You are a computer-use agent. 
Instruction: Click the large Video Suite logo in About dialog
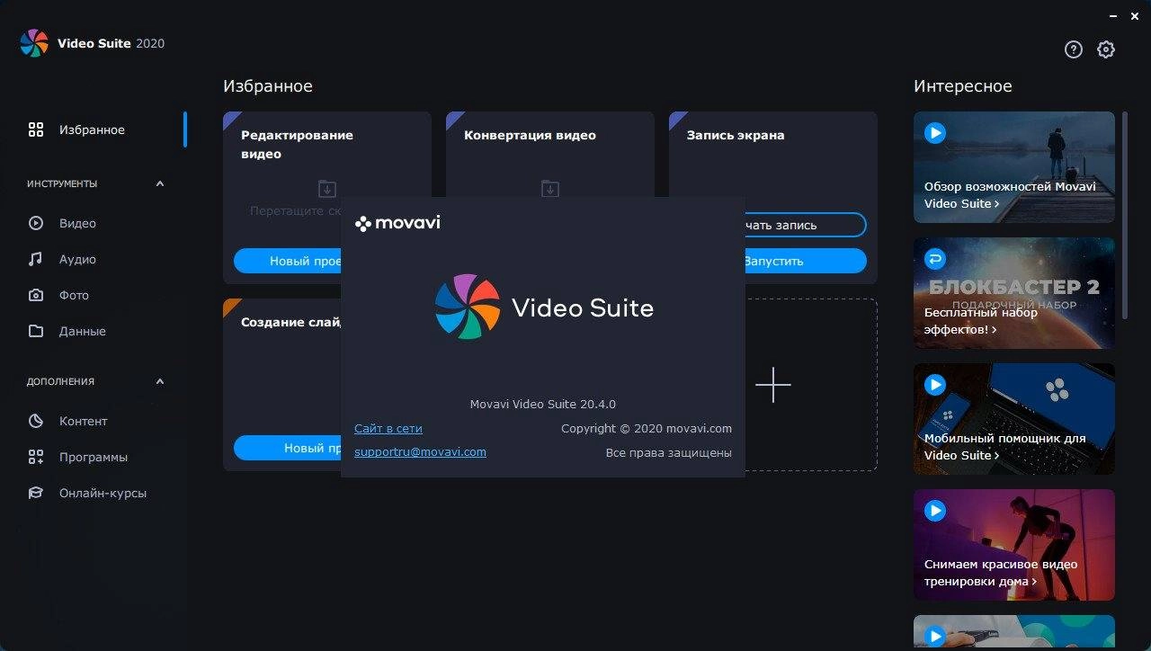click(x=468, y=308)
